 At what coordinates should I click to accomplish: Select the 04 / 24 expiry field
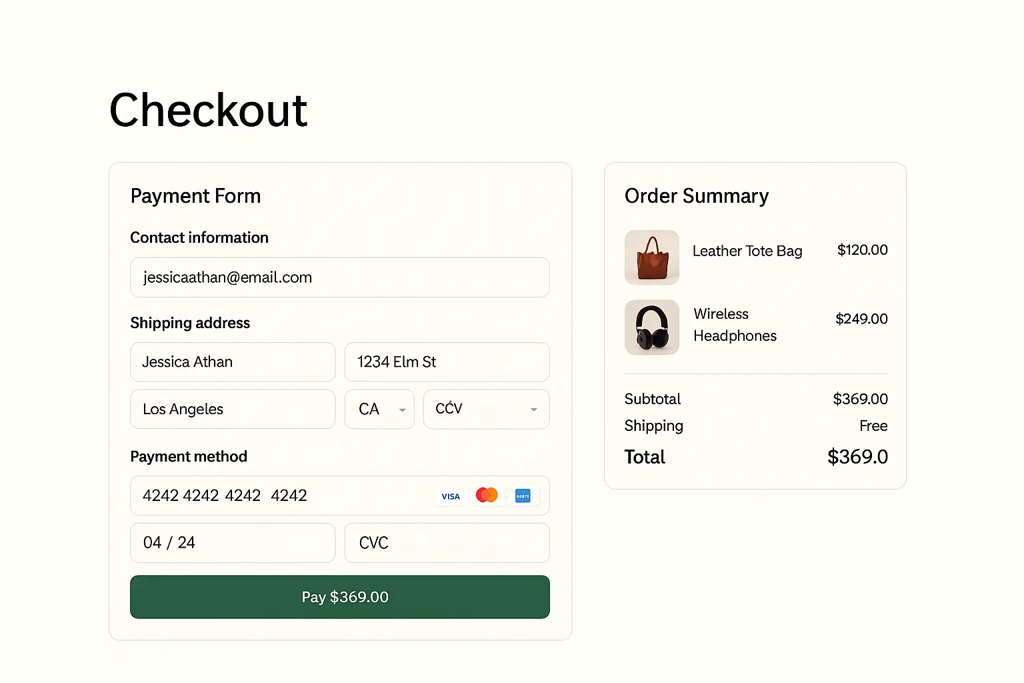point(232,543)
